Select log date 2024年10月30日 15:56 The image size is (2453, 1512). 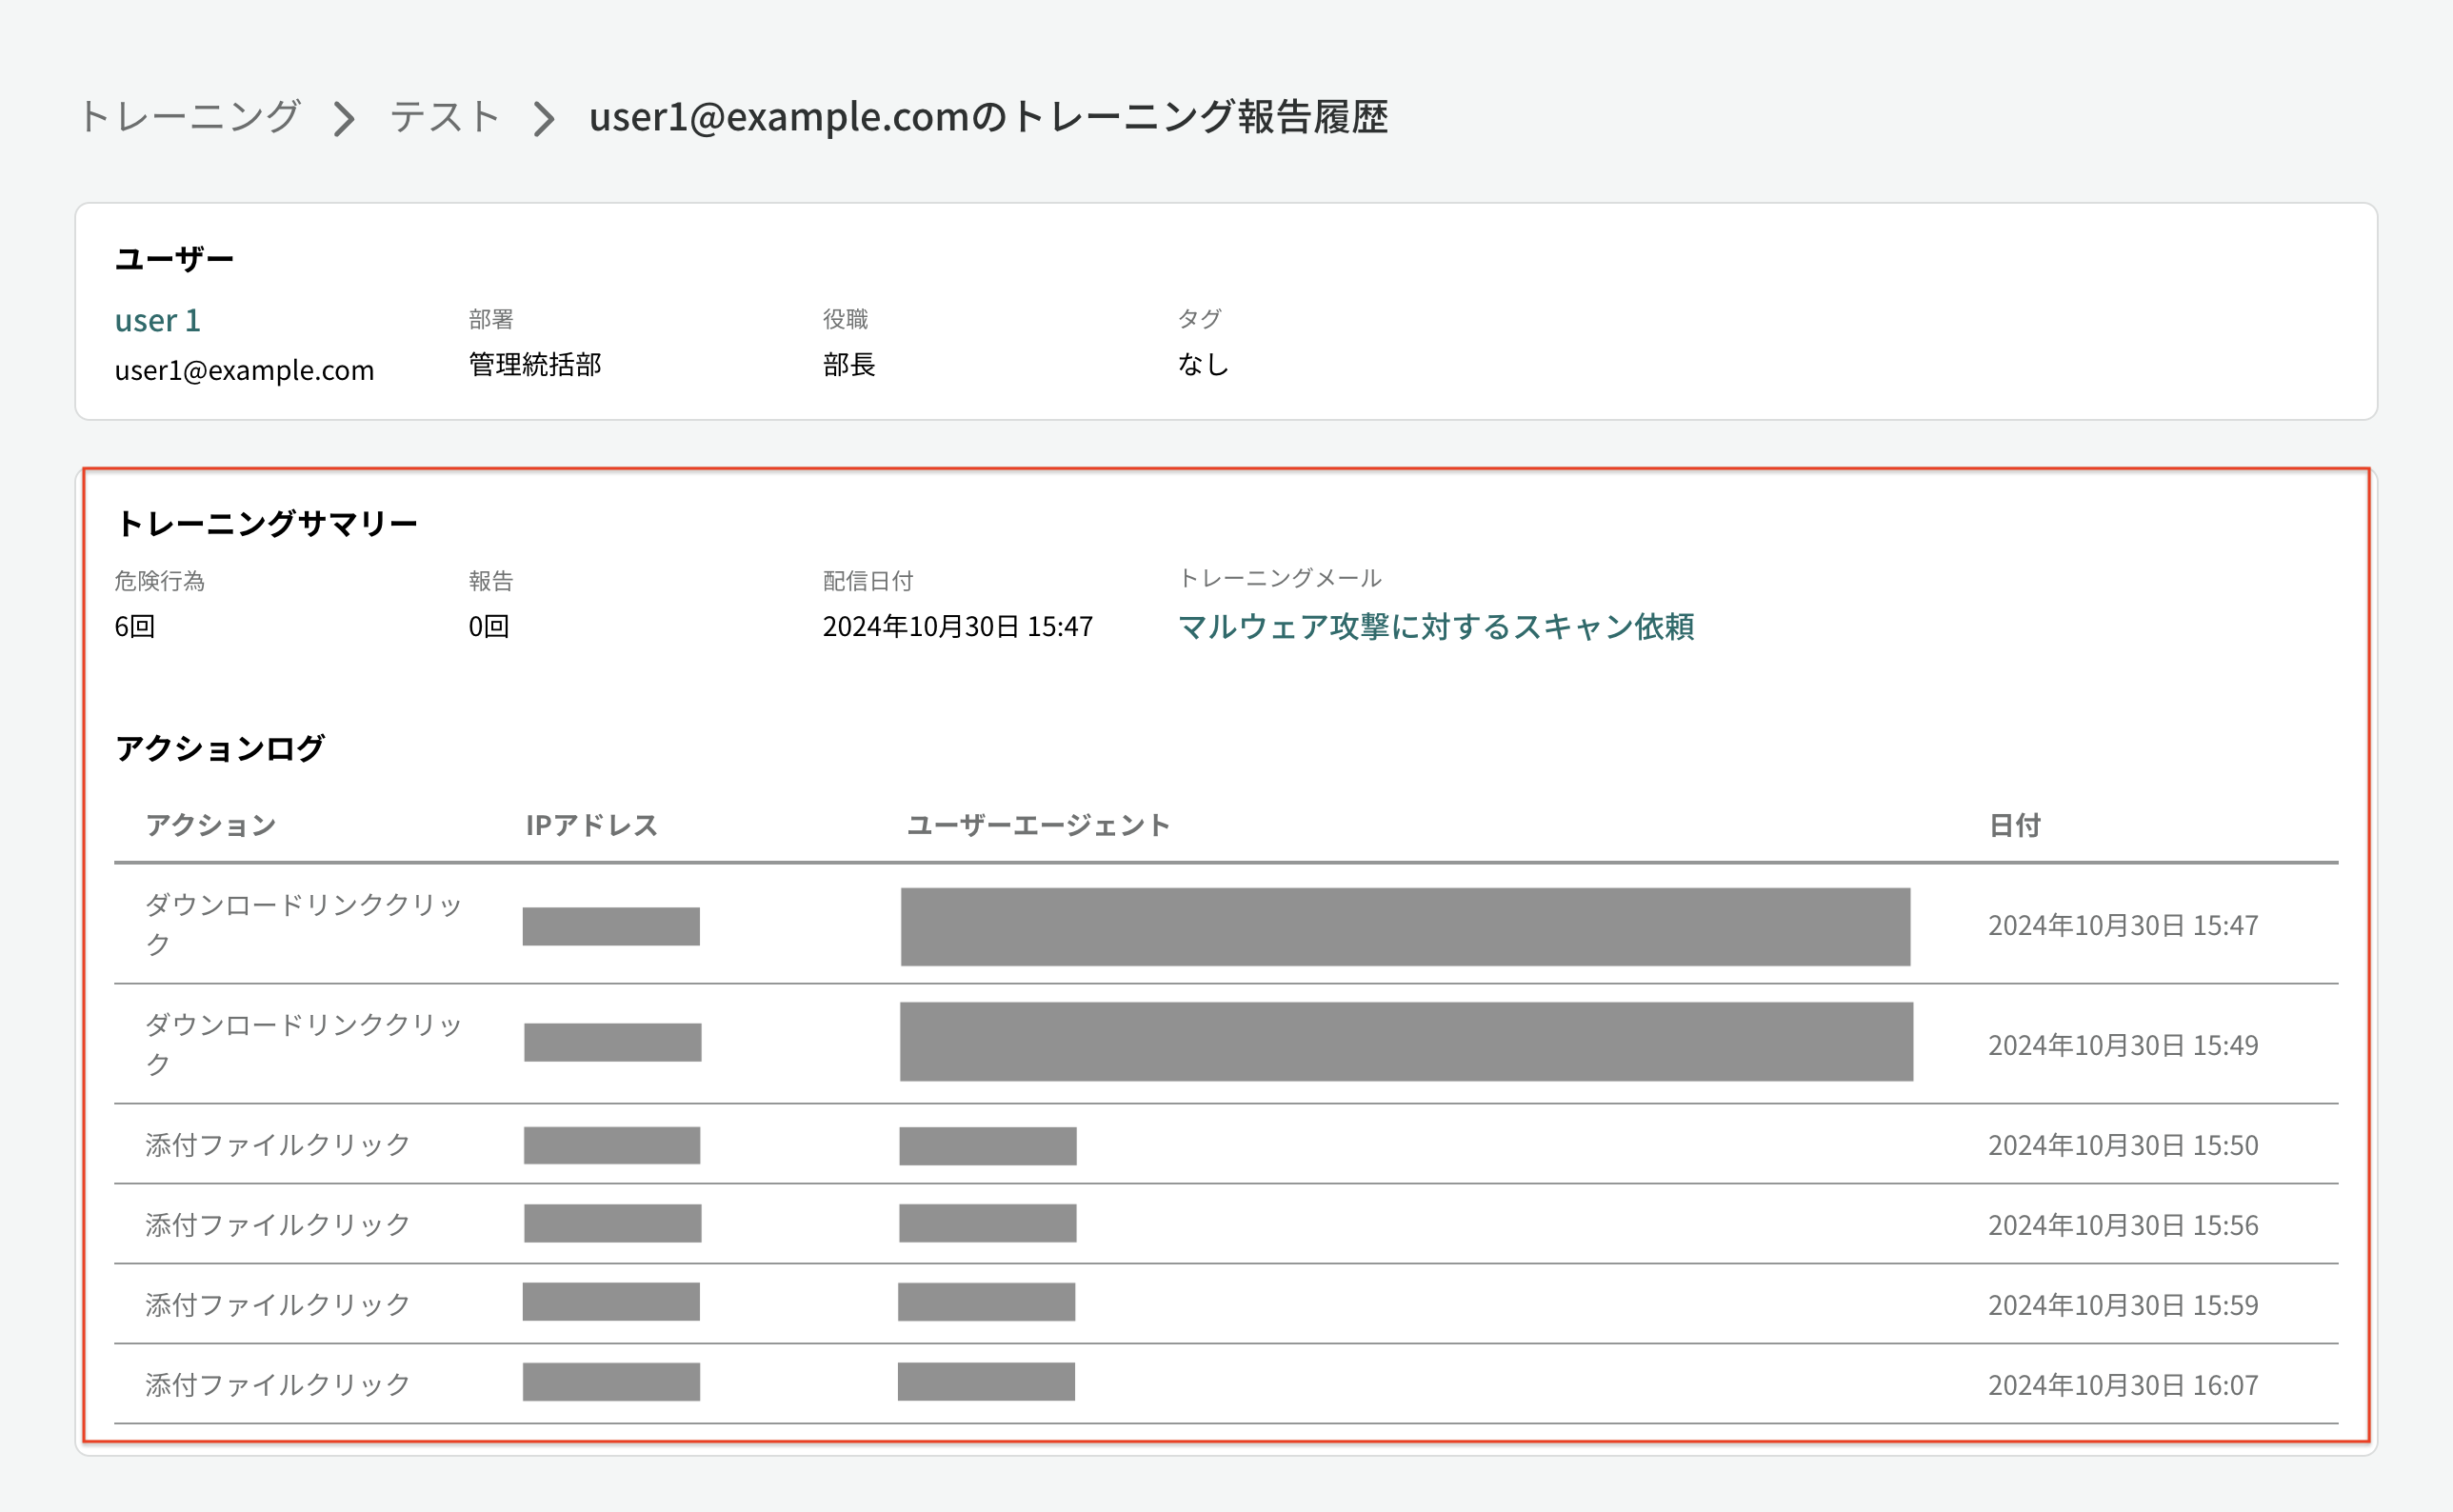[2123, 1225]
